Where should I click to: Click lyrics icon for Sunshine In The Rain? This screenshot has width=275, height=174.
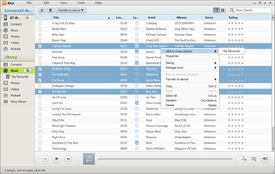(x=137, y=143)
